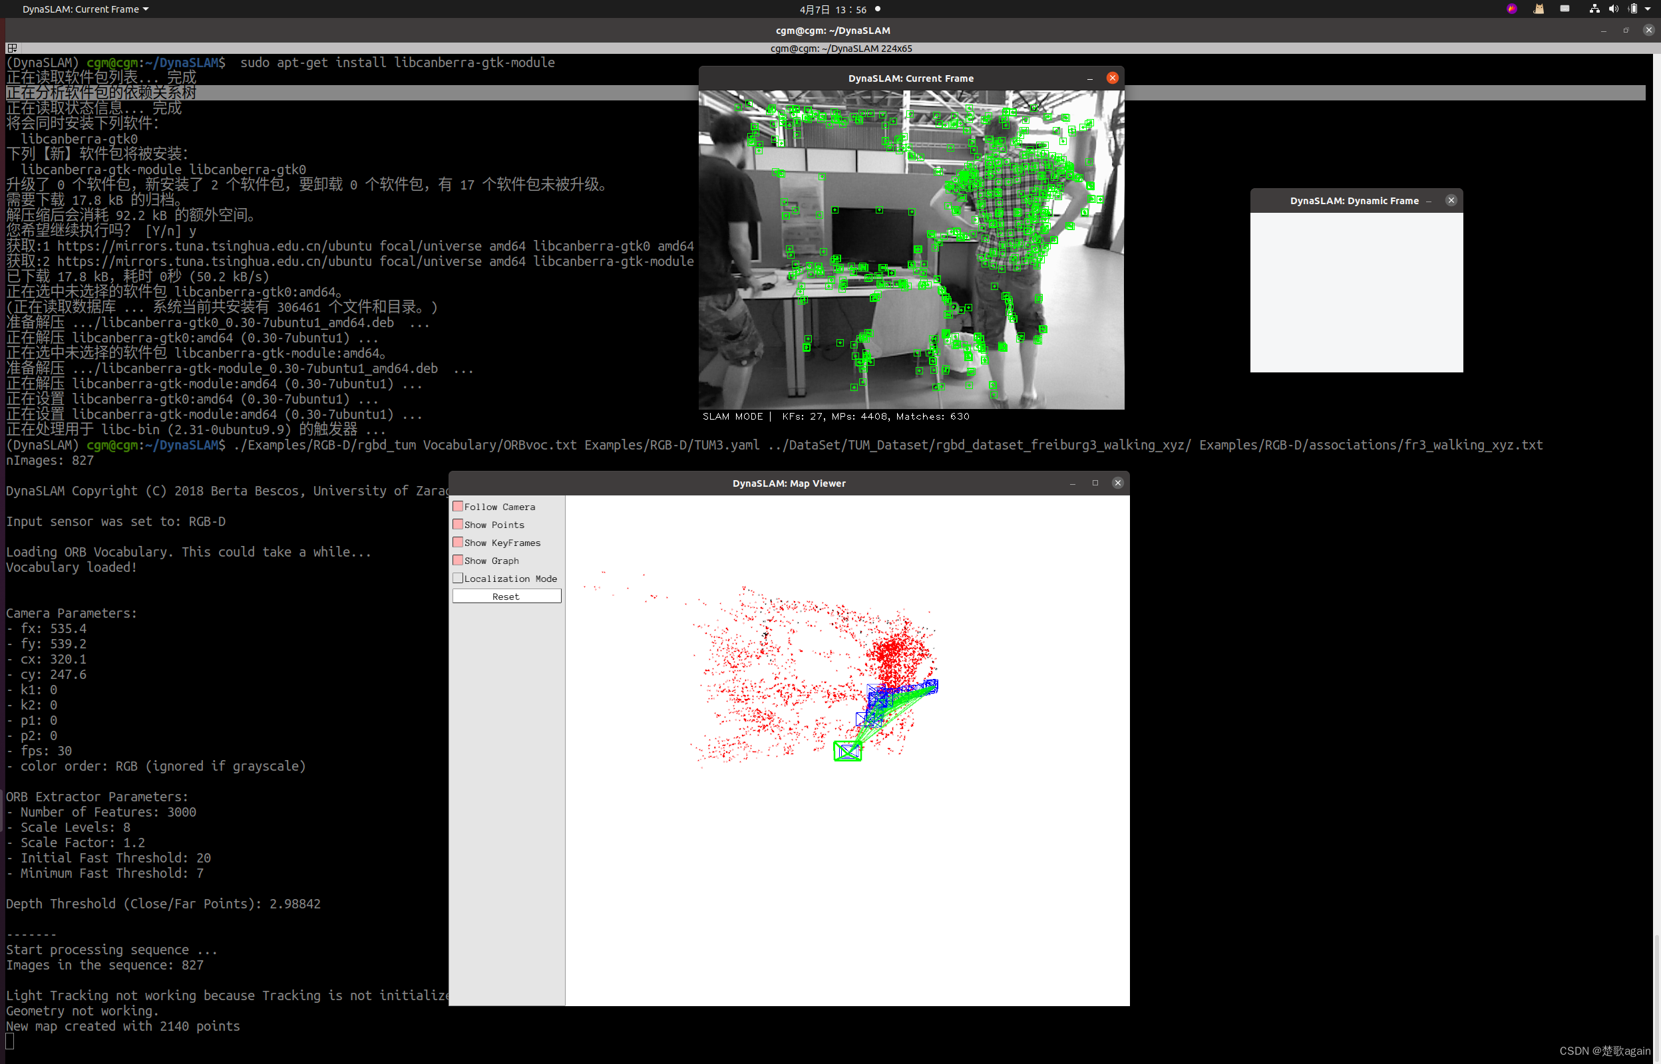This screenshot has width=1661, height=1064.
Task: Click the blank Dynamic Frame window canvas
Action: 1356,292
